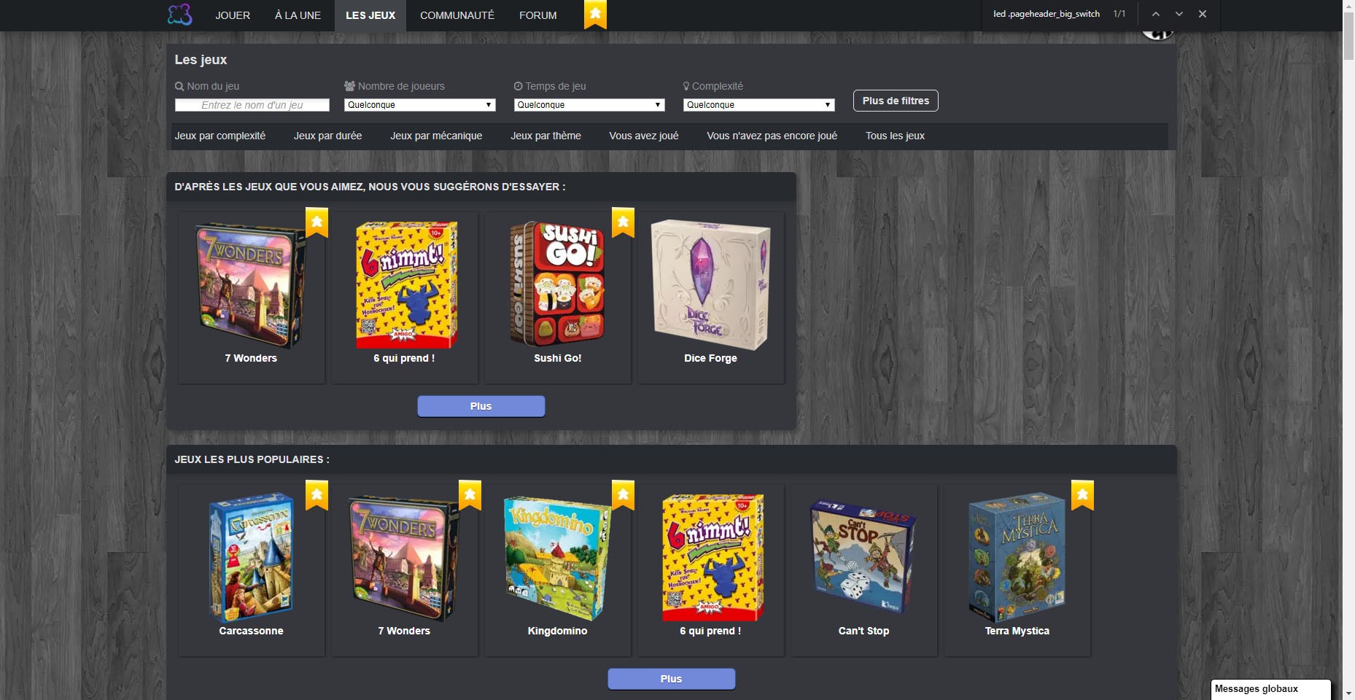
Task: Click the star ribbon on the popular 7 Wonders card
Action: click(x=470, y=495)
